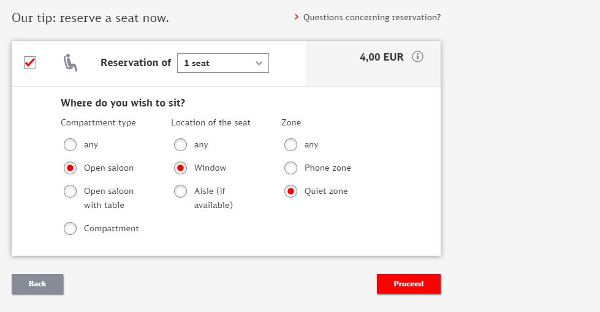Select 'any' zone radio button

pos(291,145)
